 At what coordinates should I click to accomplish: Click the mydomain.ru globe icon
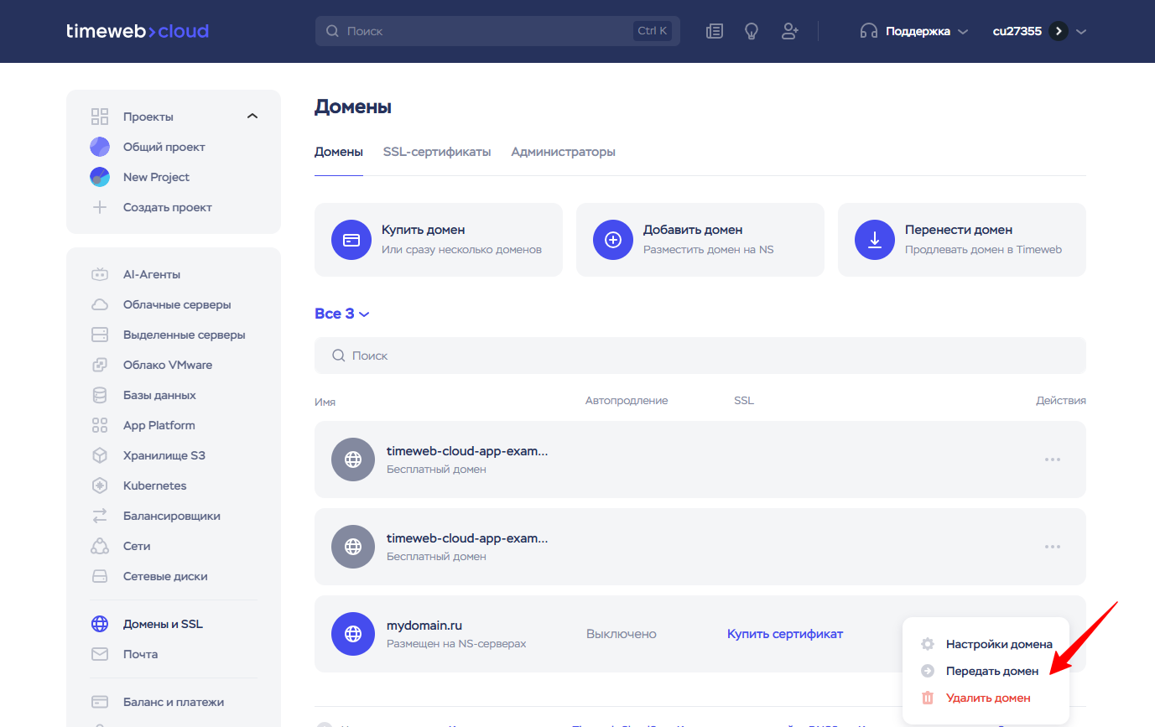click(353, 634)
